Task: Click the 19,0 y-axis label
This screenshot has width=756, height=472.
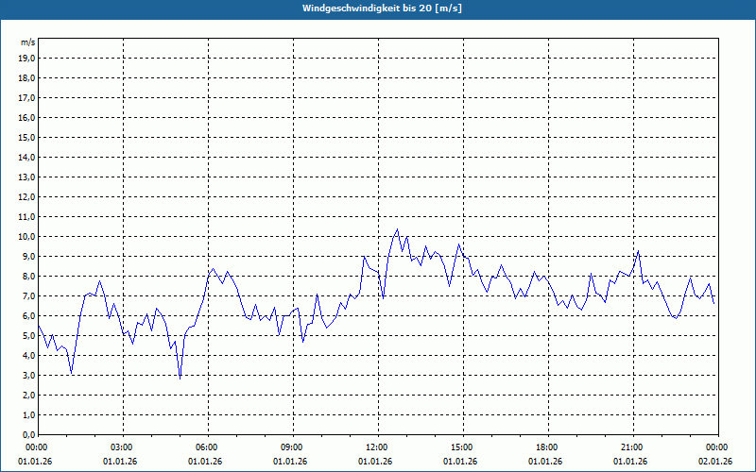Action: pos(27,59)
